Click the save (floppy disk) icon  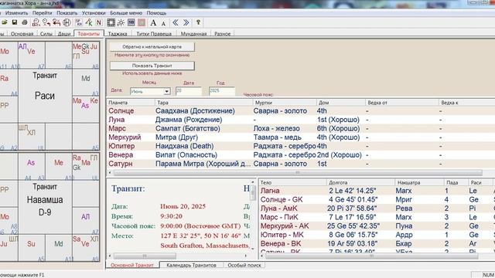(x=15, y=22)
